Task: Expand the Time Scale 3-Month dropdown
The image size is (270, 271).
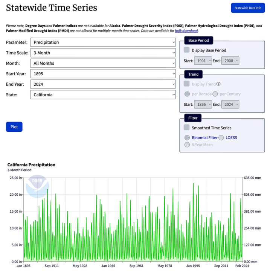Action: [103, 53]
